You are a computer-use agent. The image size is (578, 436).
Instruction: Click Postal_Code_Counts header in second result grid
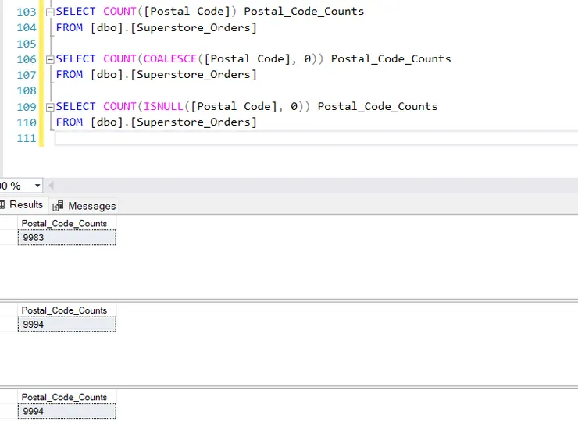click(66, 310)
